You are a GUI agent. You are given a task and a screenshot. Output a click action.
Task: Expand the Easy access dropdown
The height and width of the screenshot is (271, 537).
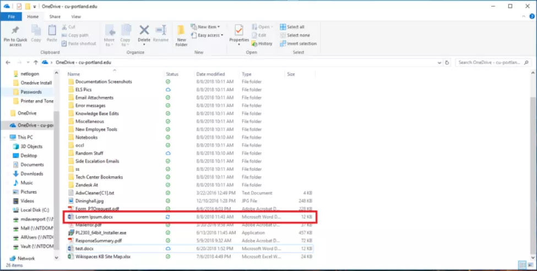point(207,35)
